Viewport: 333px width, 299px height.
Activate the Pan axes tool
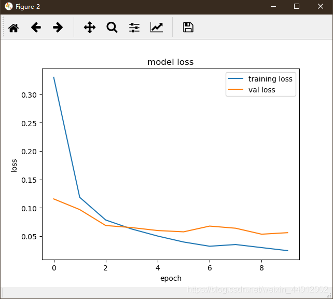tap(90, 28)
